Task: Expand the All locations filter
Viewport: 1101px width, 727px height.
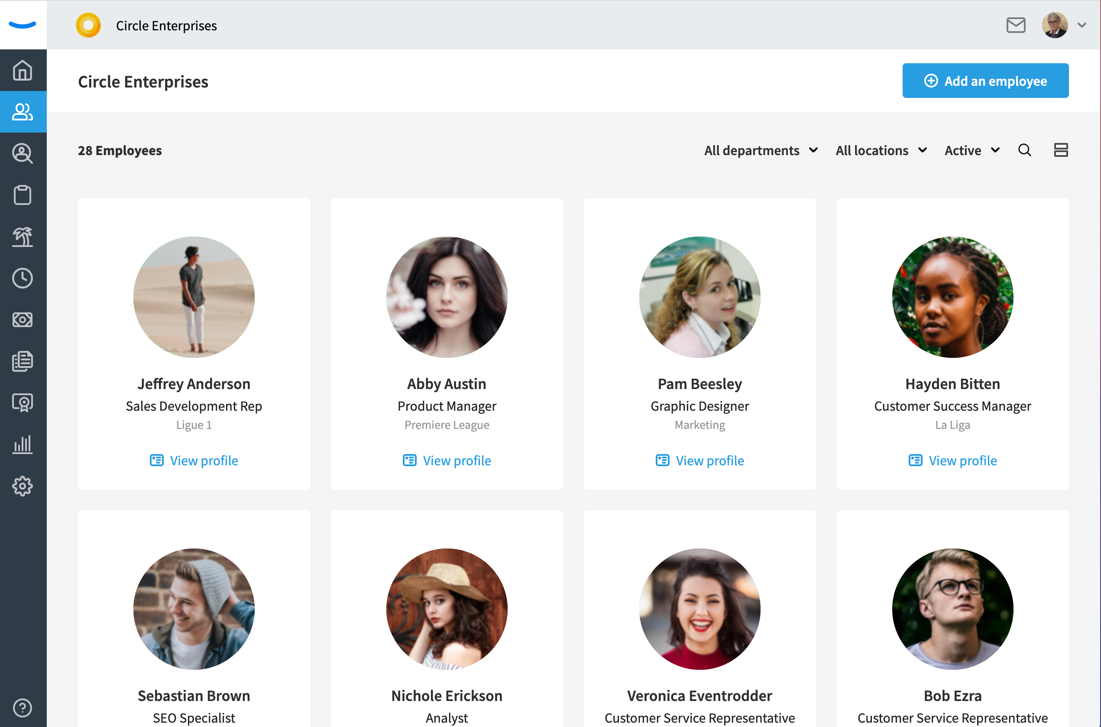Action: pyautogui.click(x=881, y=150)
